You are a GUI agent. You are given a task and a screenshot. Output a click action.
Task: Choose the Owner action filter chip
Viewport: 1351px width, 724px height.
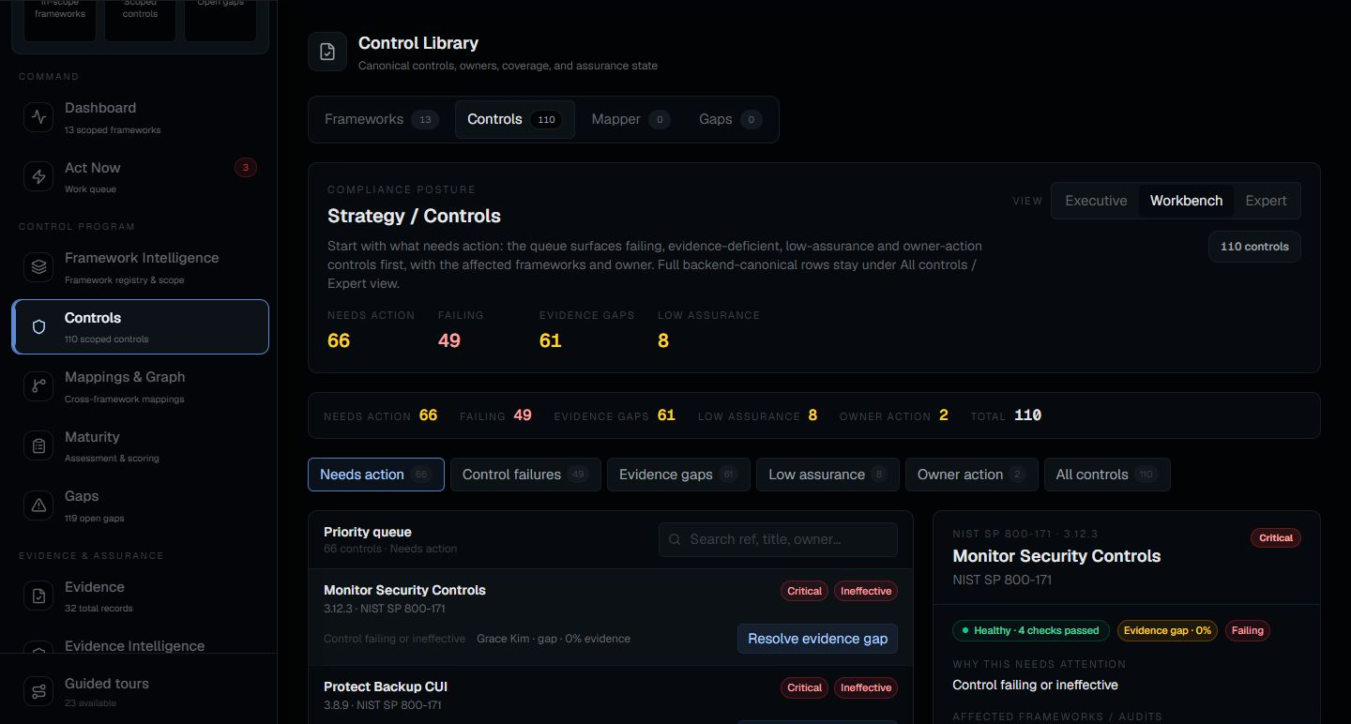click(971, 475)
